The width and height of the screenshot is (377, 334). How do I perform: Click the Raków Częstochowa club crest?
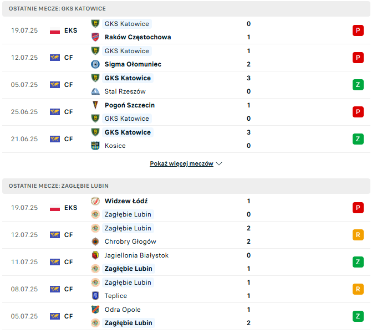(96, 38)
